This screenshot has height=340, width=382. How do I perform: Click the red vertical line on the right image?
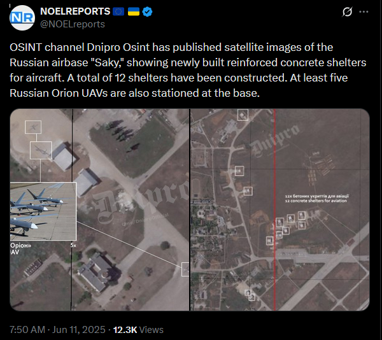click(275, 209)
